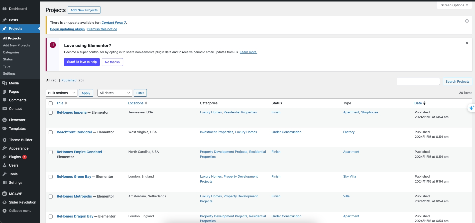Click the Slider Revolution refresh icon
This screenshot has height=223, width=475.
pos(5,202)
